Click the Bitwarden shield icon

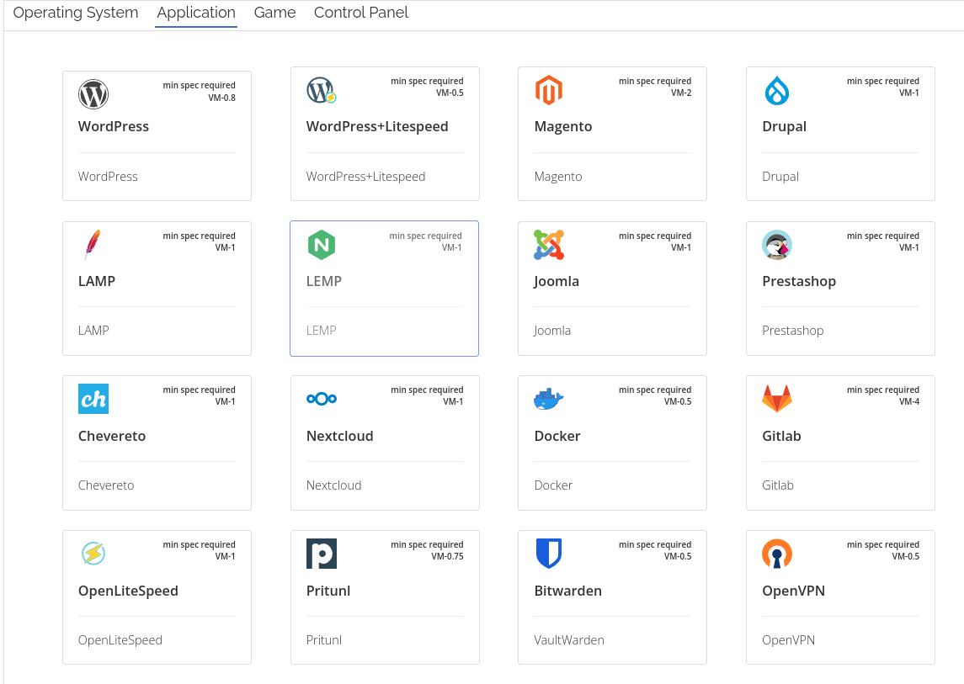point(548,554)
